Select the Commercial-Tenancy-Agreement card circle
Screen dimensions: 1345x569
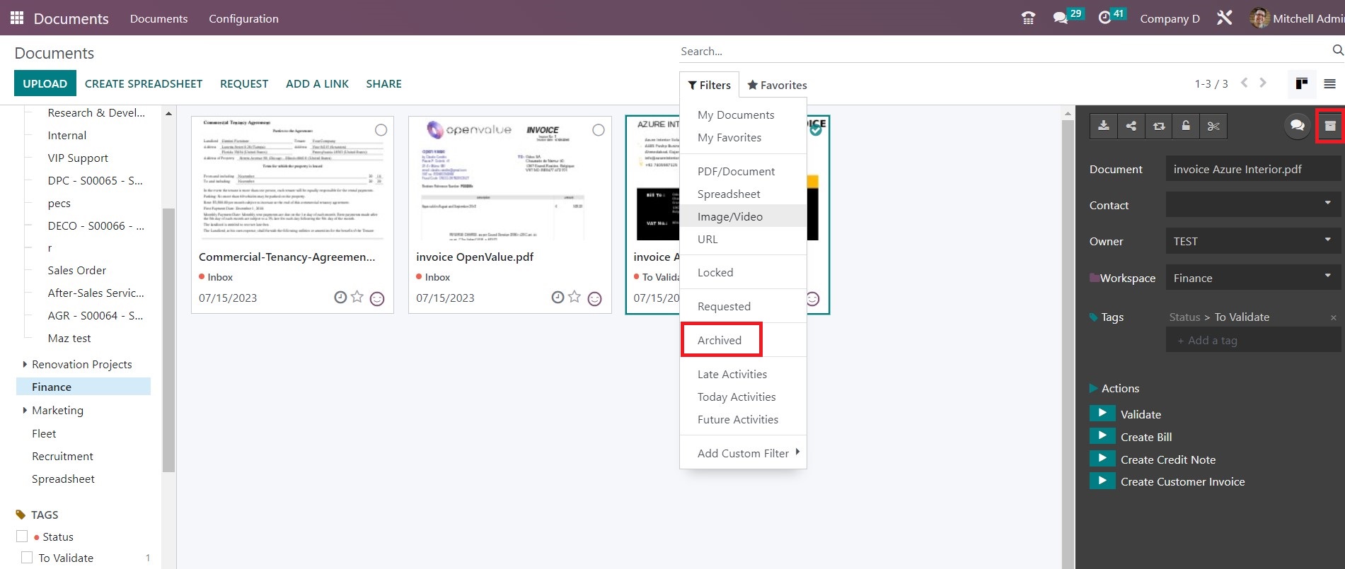tap(381, 130)
